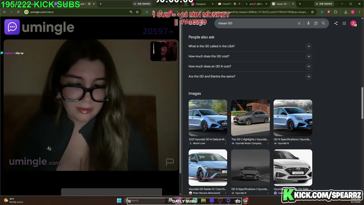
Task: Close the nissan i30 tab
Action: (293, 4)
